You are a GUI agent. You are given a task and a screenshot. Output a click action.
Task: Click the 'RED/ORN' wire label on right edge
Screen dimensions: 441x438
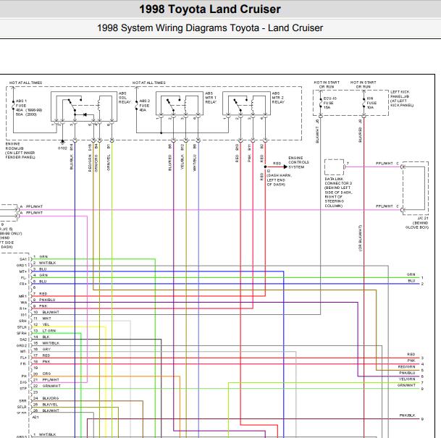406,367
